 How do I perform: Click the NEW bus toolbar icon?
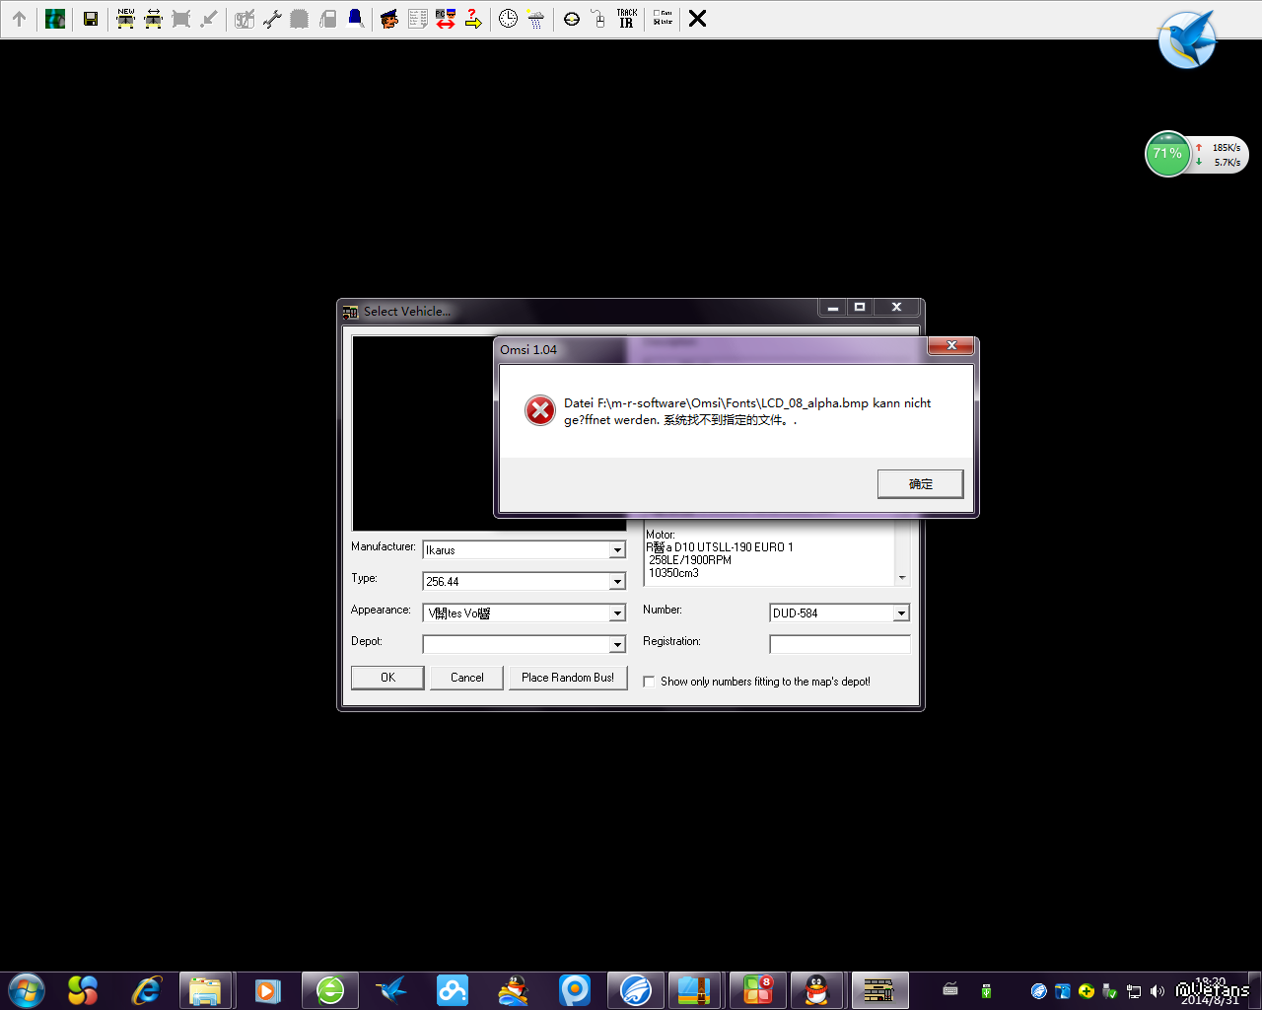click(126, 19)
